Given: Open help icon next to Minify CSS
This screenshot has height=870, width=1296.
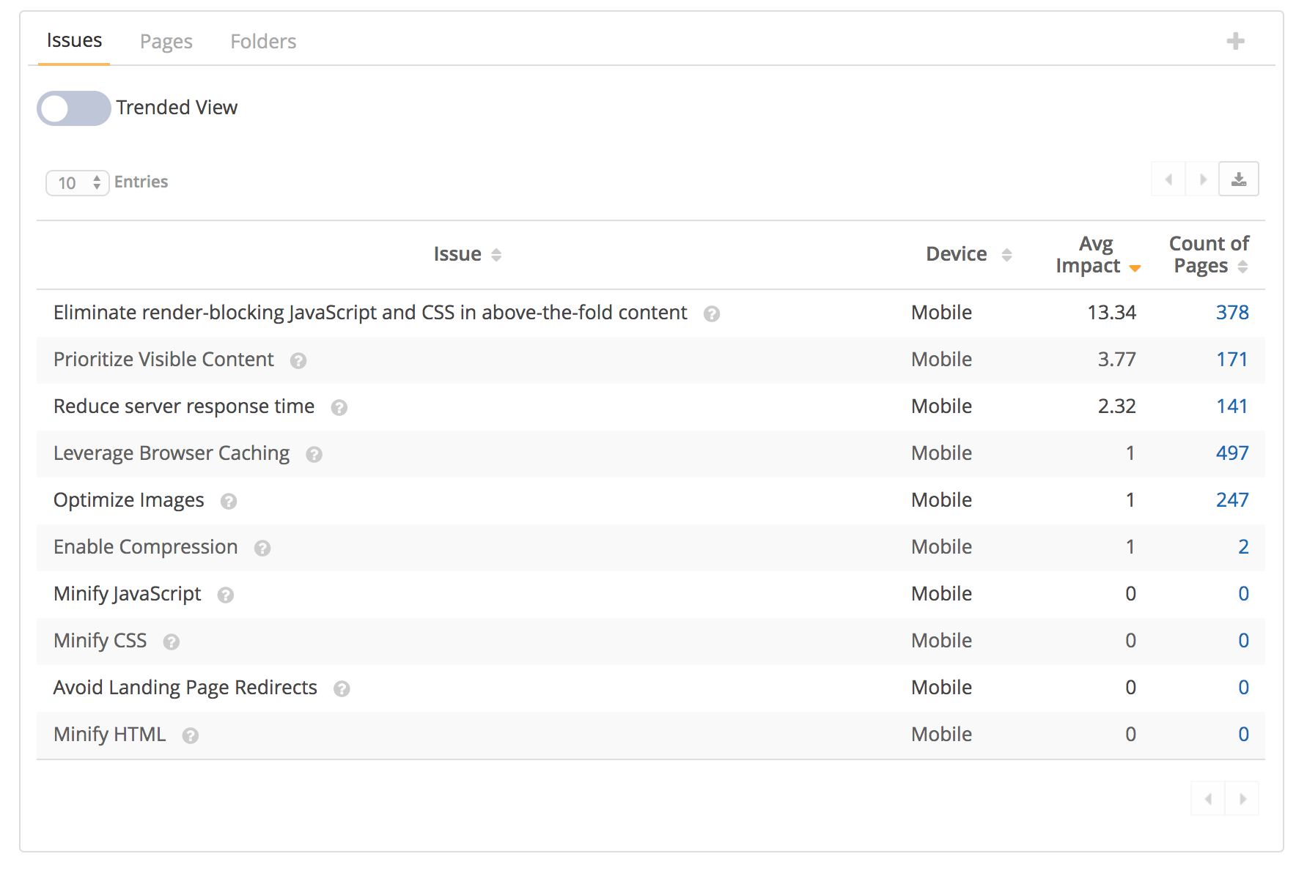Looking at the screenshot, I should tap(171, 642).
